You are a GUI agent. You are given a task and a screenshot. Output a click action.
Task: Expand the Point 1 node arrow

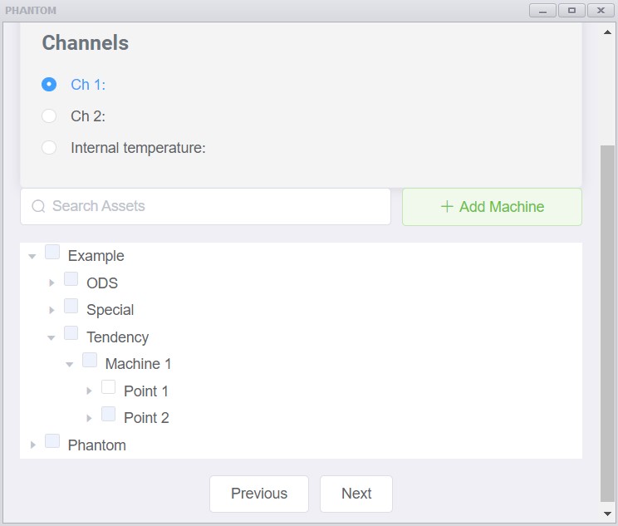click(89, 391)
